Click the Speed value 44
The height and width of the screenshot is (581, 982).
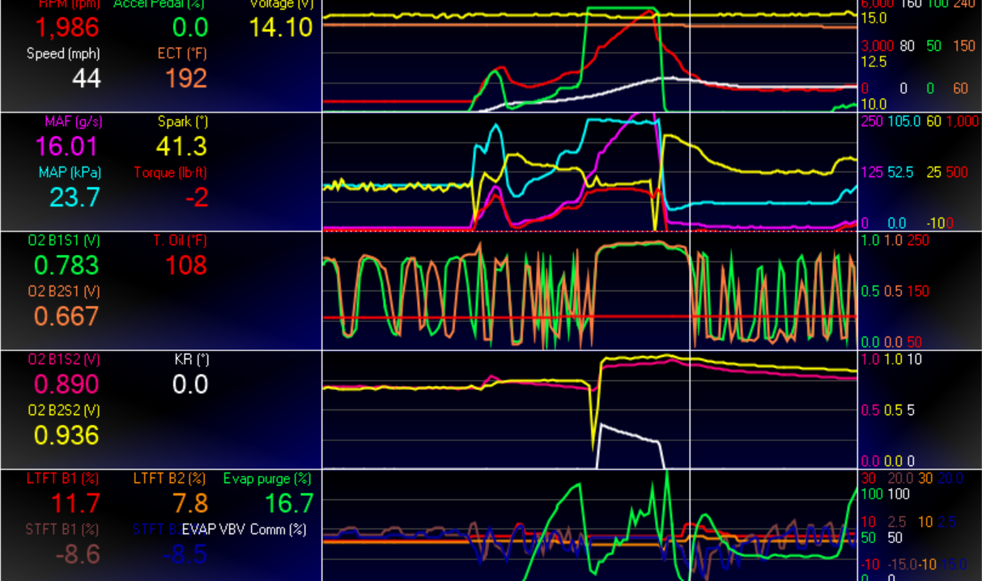coord(86,78)
